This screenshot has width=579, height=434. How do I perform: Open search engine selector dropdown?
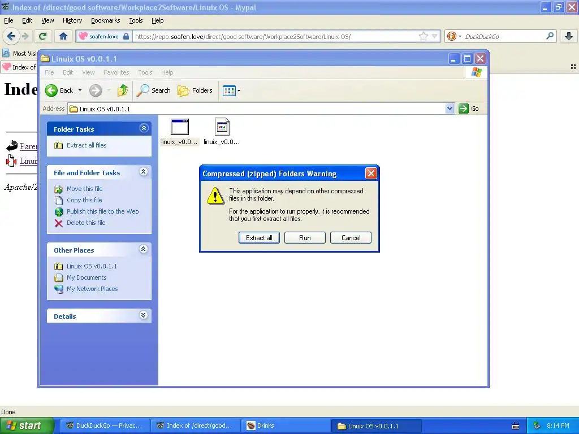pos(453,36)
